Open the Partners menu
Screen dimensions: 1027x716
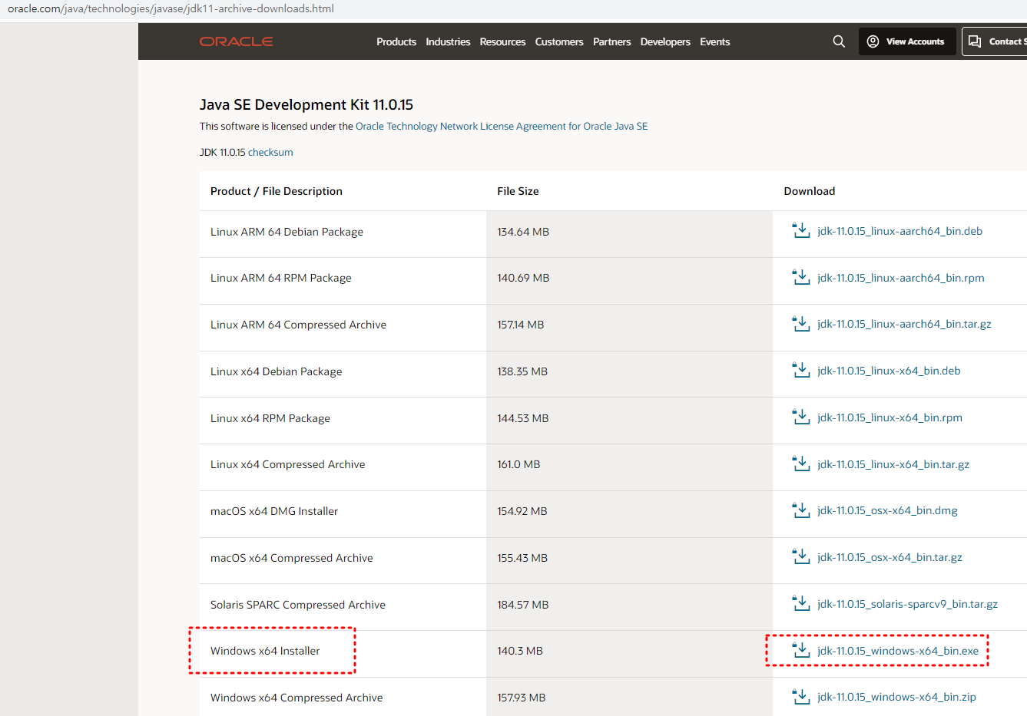point(611,41)
